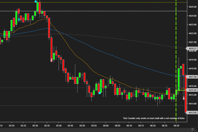
Task: Click the cyan dot marker above the 05:30 high
Action: tap(35, 2)
